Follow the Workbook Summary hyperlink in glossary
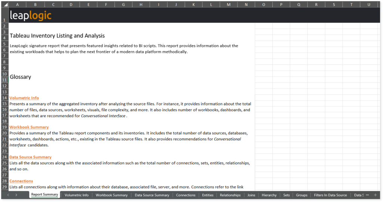 (29, 127)
